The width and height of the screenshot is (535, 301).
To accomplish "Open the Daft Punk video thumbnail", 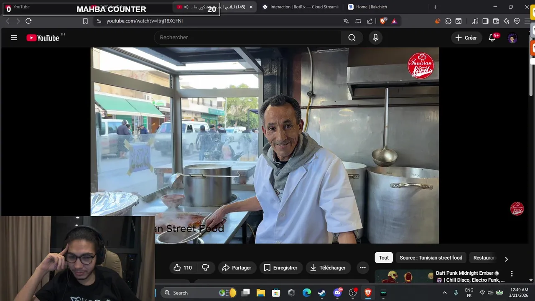I will pyautogui.click(x=404, y=277).
